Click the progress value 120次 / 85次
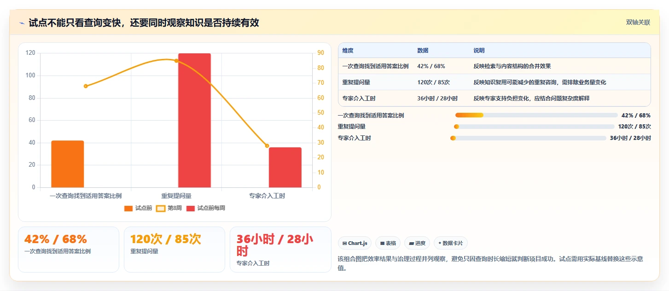Viewport: 669px width, 291px height. coord(634,127)
